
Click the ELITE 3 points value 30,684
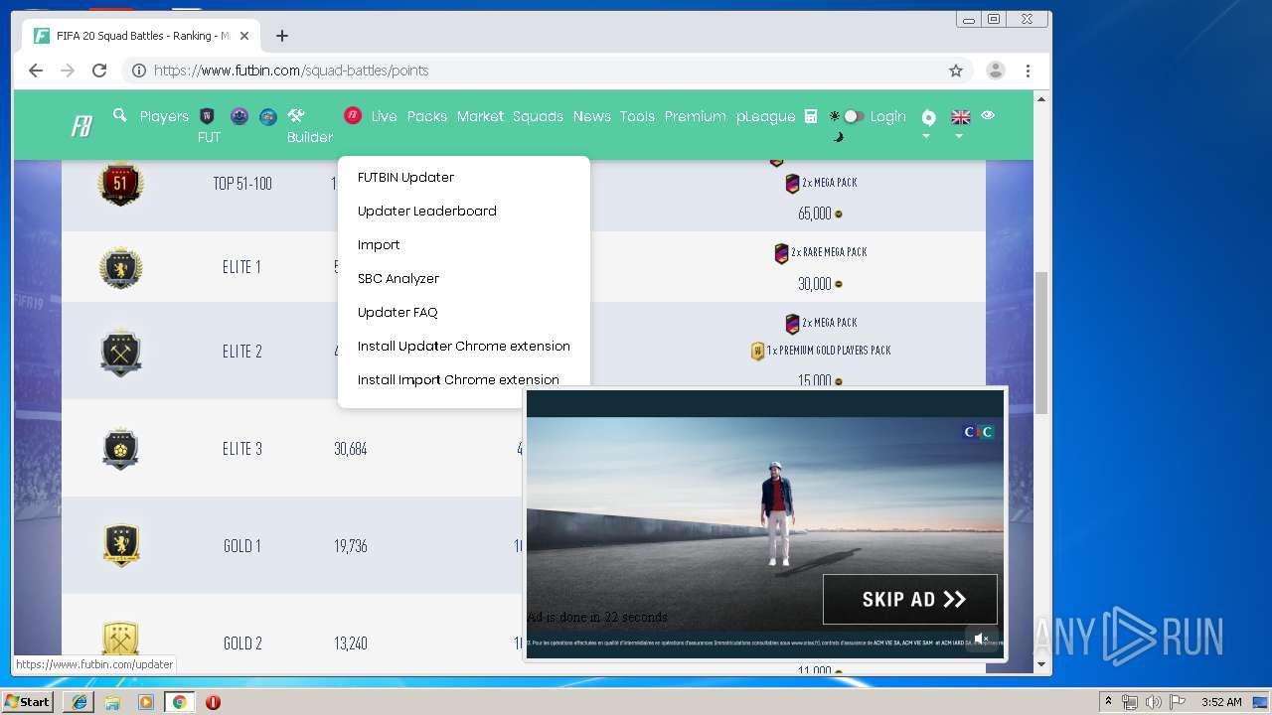tap(351, 449)
